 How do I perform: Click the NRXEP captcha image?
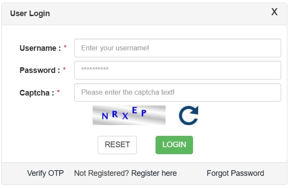click(x=129, y=115)
